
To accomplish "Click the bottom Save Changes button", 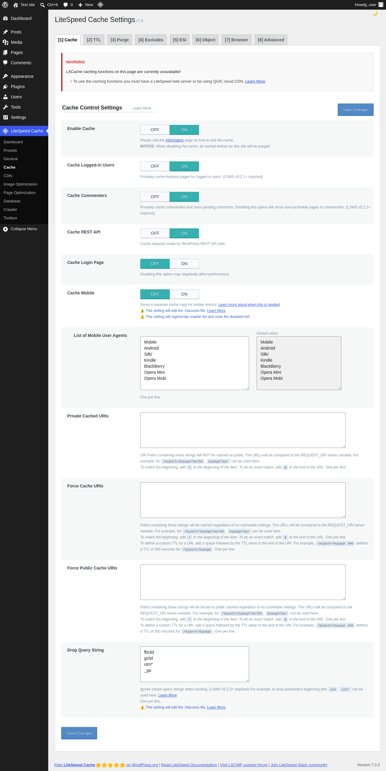I will (79, 733).
